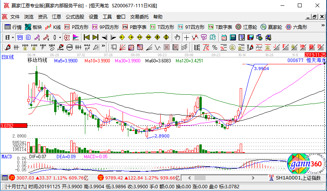Click the yellow diamond horizontal-compress icon

(x=148, y=38)
